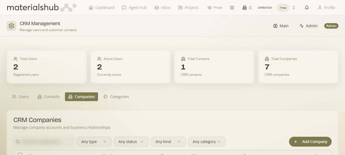Viewport: 345px width, 155px height.
Task: Open the materialshub logo home link
Action: [41, 7]
